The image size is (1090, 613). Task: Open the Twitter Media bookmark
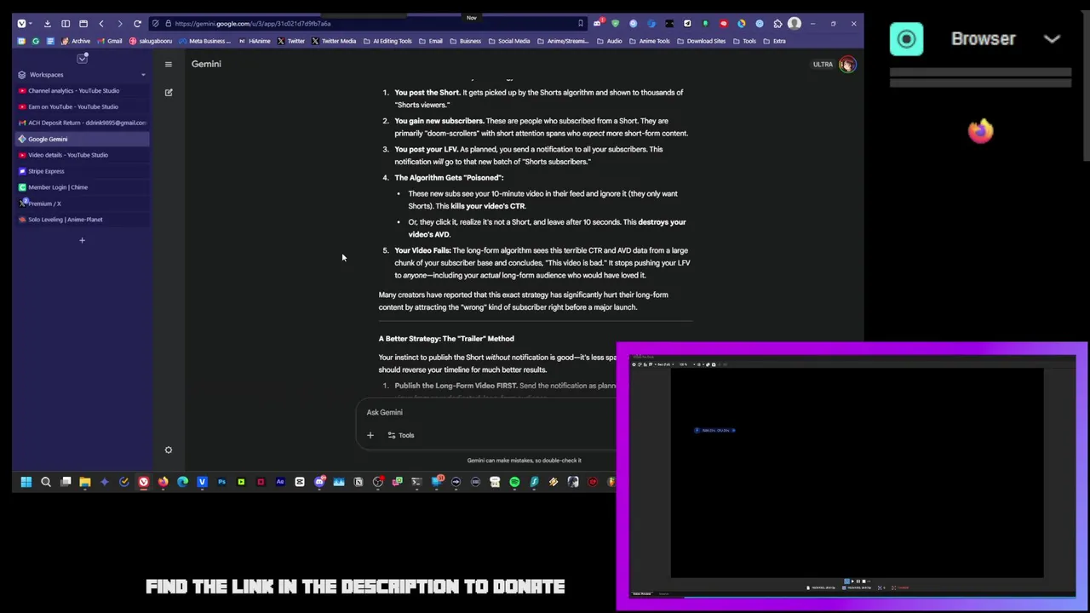click(334, 41)
